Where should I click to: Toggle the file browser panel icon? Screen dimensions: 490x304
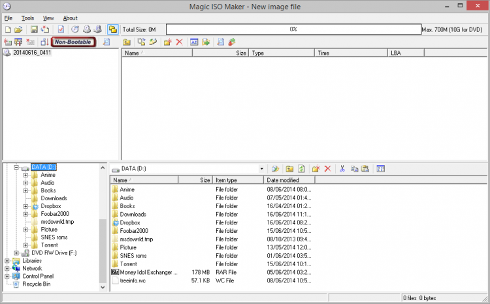(112, 29)
